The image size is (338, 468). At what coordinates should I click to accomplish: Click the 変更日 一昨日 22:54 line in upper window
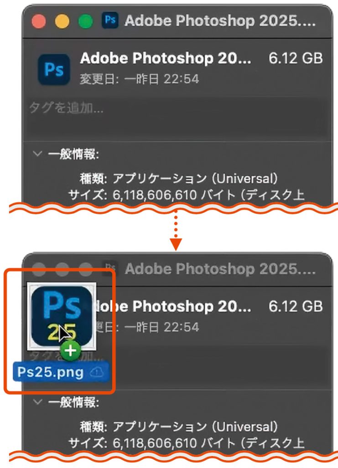pos(140,79)
